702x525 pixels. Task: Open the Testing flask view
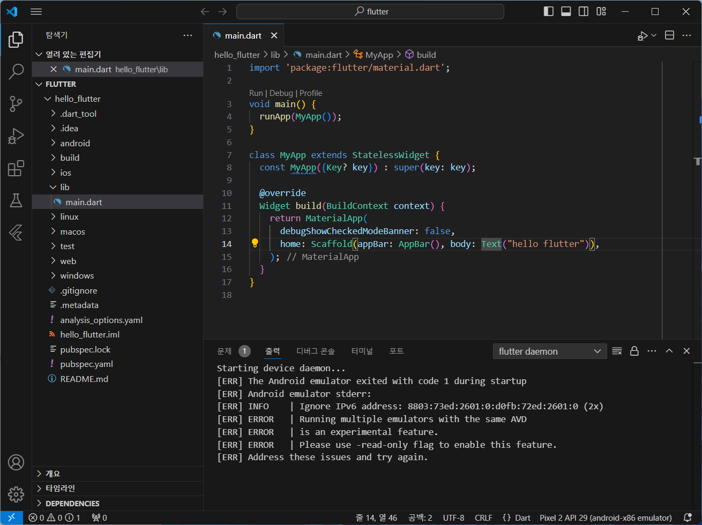[16, 200]
